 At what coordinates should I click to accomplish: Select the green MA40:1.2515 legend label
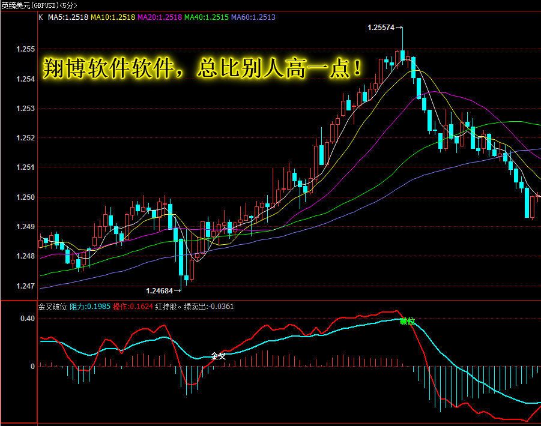(207, 17)
